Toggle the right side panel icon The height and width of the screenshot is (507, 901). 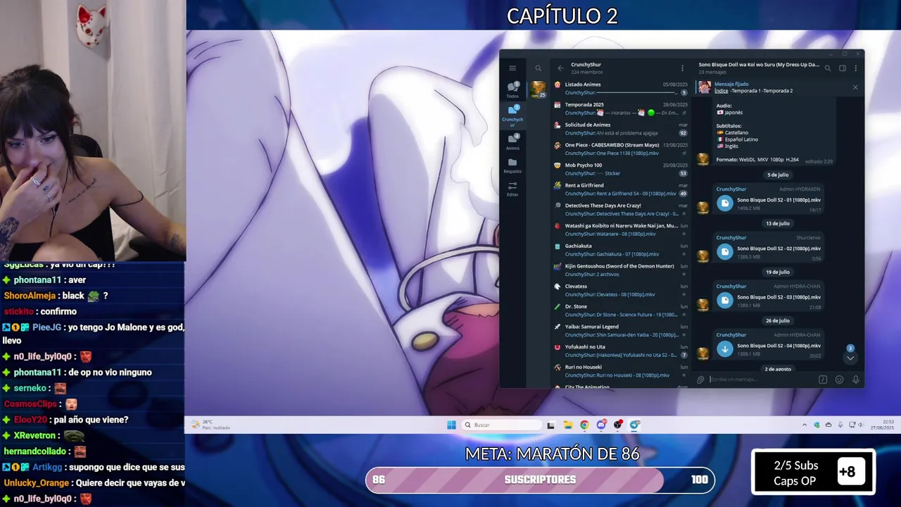pyautogui.click(x=843, y=68)
